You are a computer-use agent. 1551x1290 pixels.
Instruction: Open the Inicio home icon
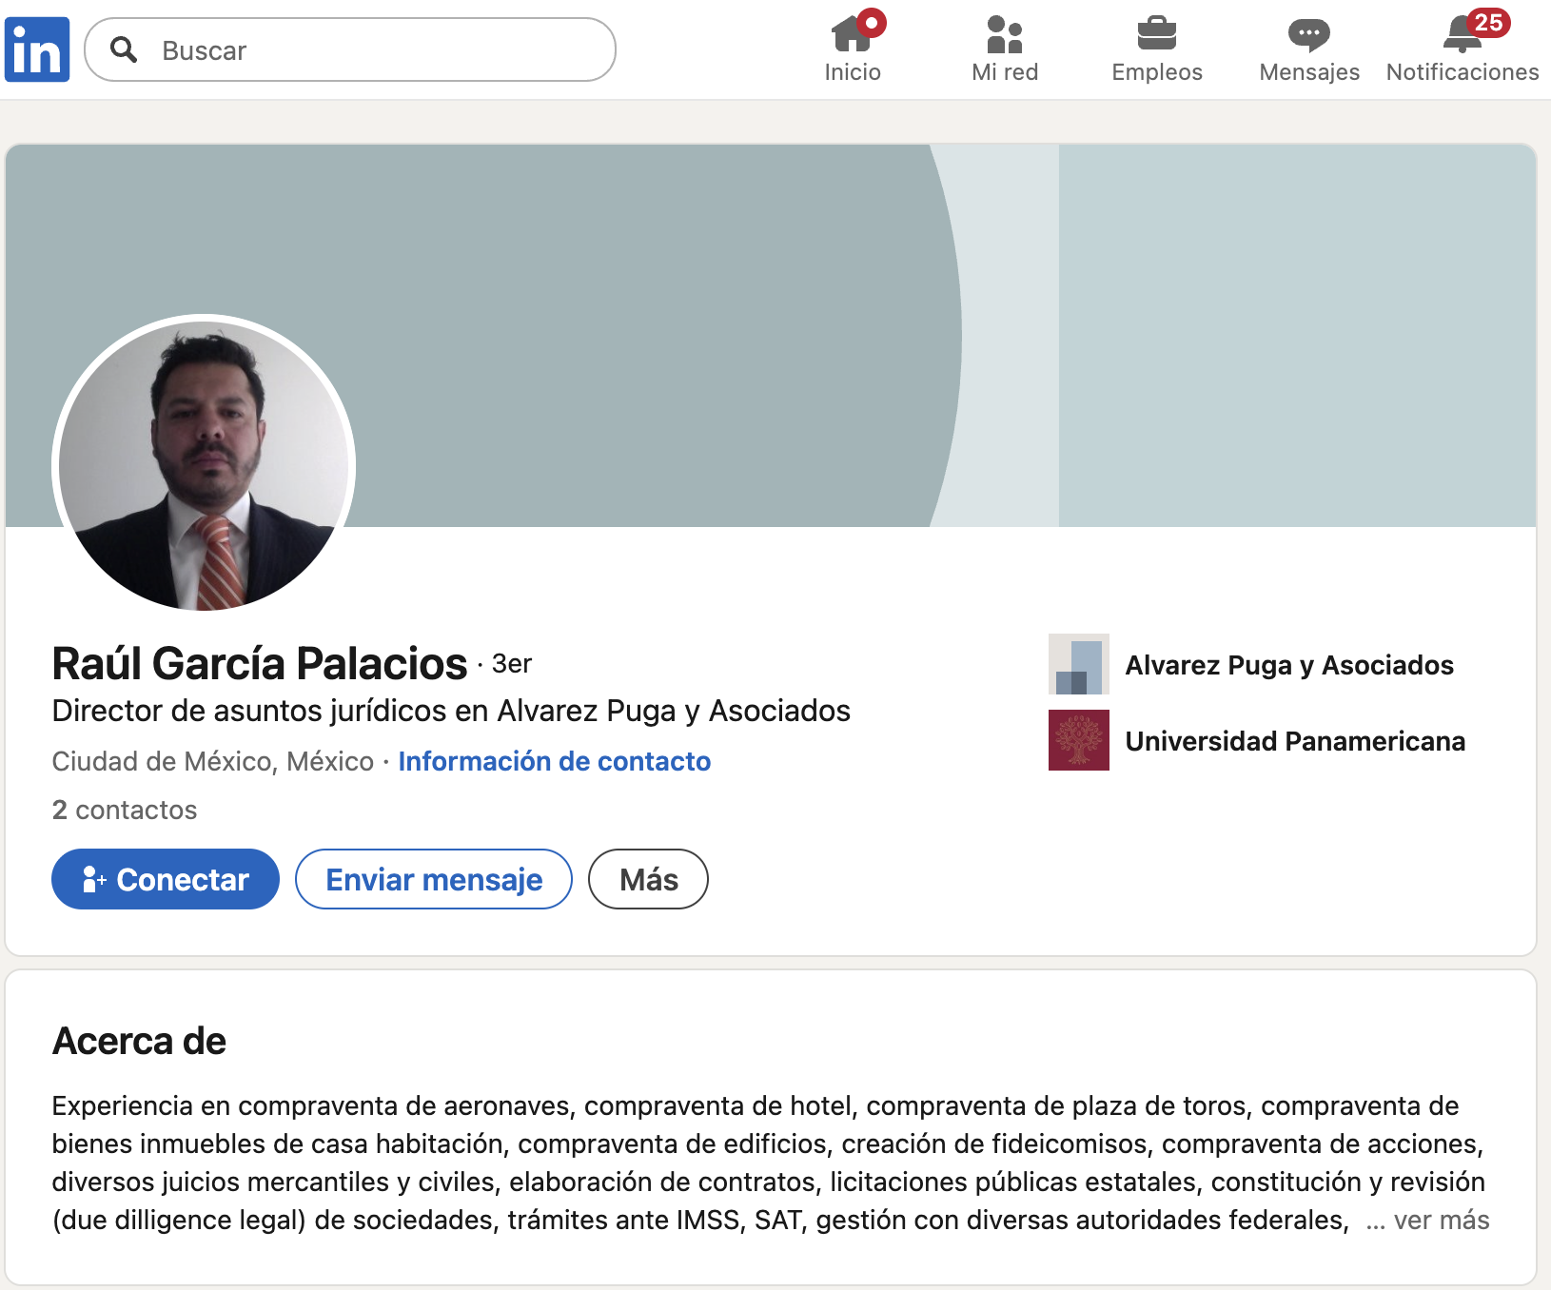(852, 35)
